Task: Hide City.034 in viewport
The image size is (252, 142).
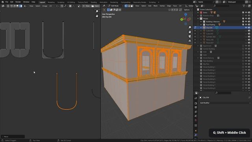Action: (x=246, y=28)
